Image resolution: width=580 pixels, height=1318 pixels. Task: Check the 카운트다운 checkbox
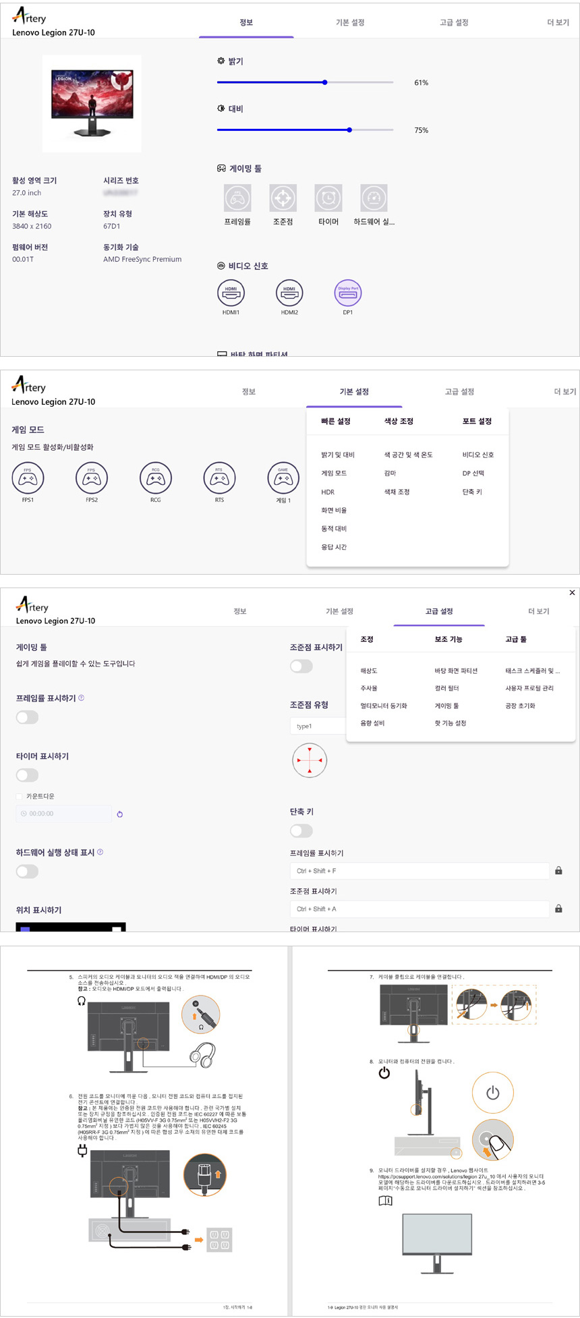coord(20,797)
